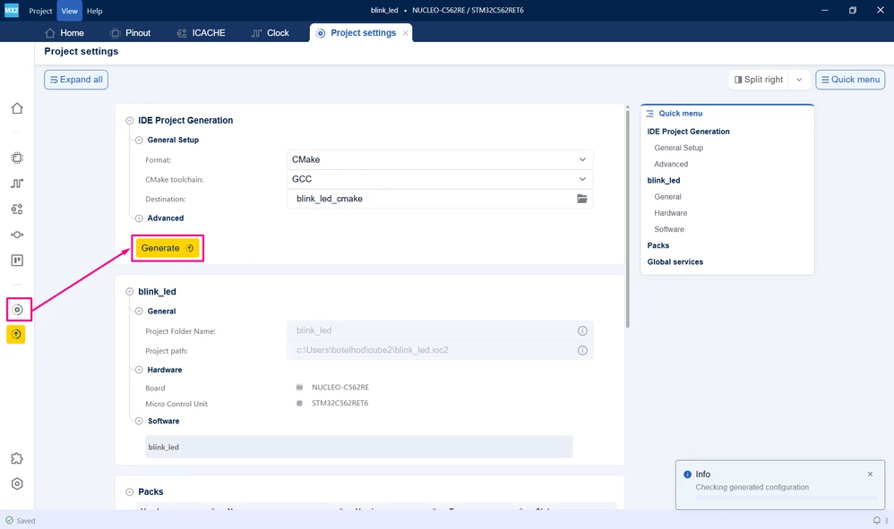The width and height of the screenshot is (894, 529).
Task: Jump to Advanced in Quick menu
Action: point(671,164)
